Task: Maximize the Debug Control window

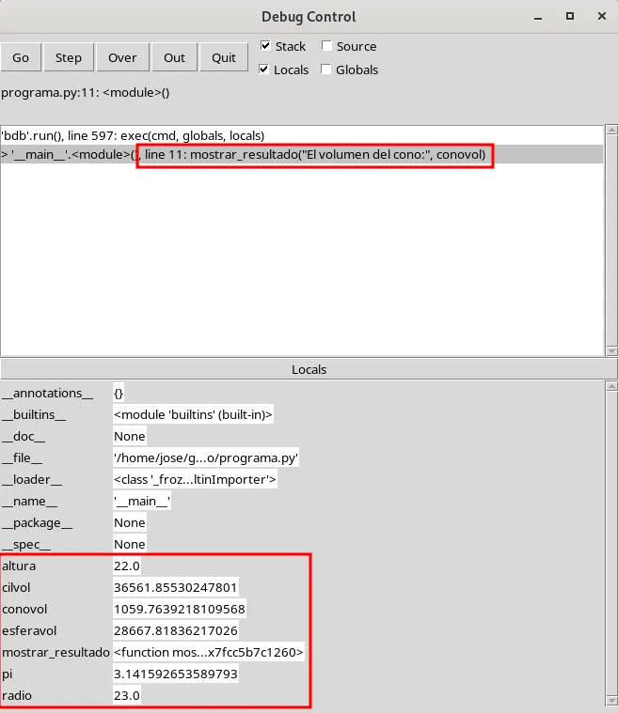Action: (570, 16)
